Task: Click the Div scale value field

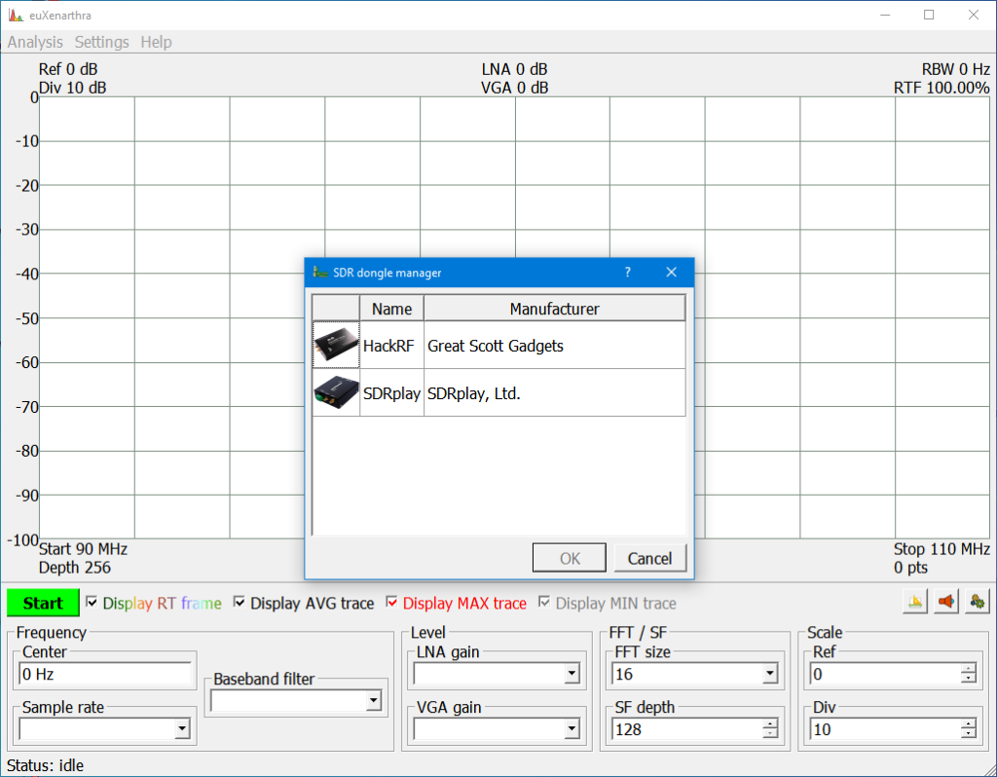Action: 885,729
